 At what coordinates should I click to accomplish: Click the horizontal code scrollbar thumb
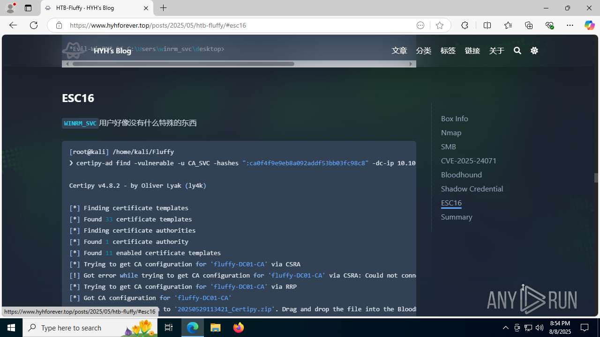click(x=183, y=64)
